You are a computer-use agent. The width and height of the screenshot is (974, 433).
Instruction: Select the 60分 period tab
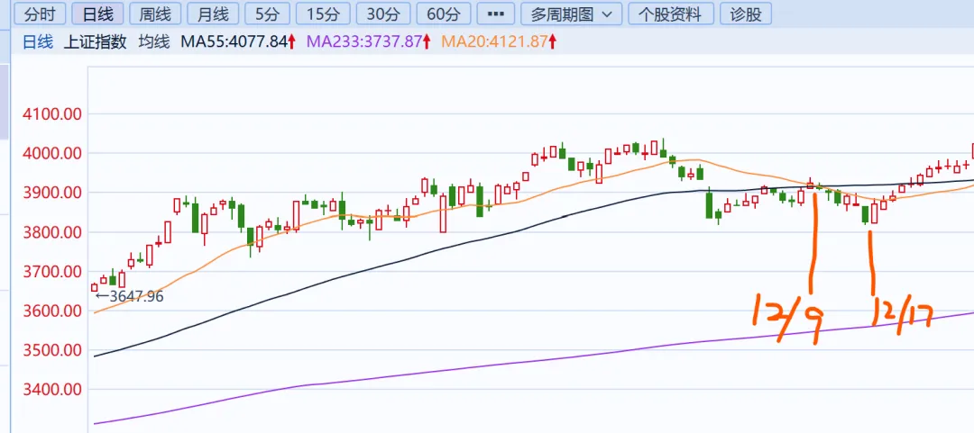[x=444, y=14]
